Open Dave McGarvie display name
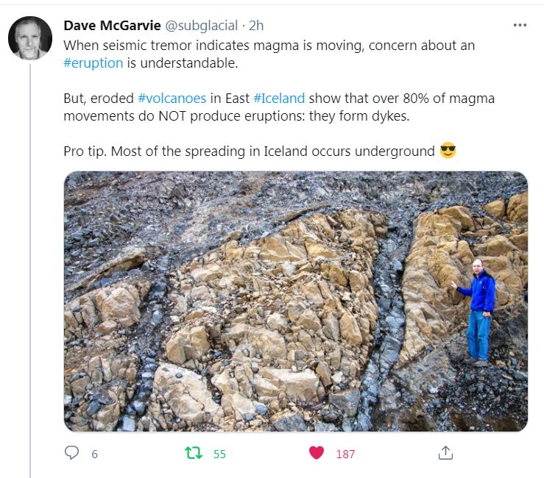 [x=112, y=25]
